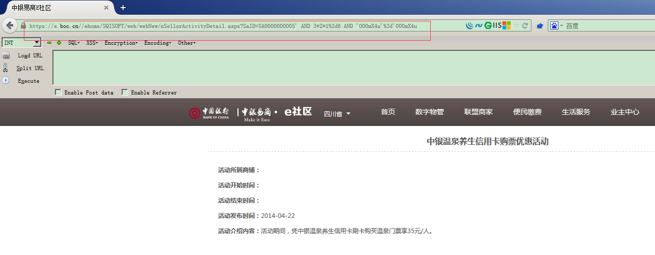Open 业主中心 navigation item
The width and height of the screenshot is (655, 255).
click(625, 112)
